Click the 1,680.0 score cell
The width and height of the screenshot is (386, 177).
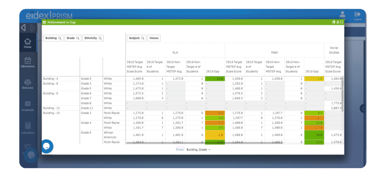136,98
